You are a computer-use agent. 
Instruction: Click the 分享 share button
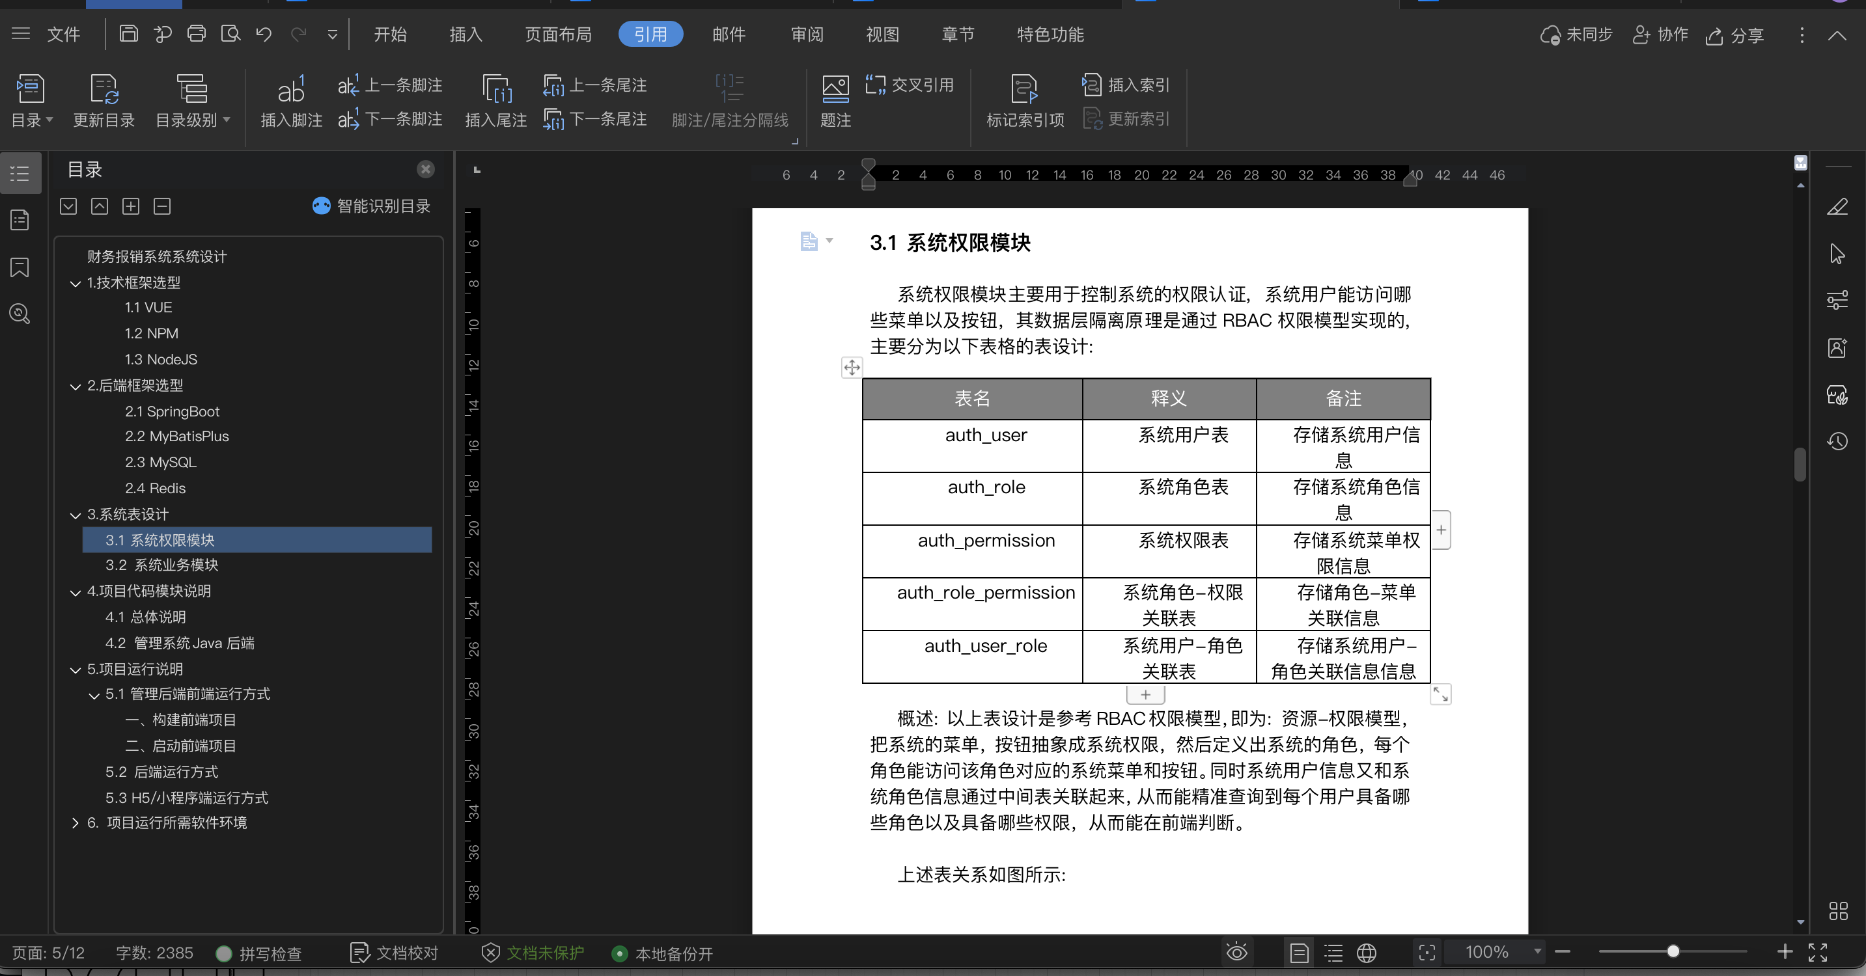tap(1735, 34)
